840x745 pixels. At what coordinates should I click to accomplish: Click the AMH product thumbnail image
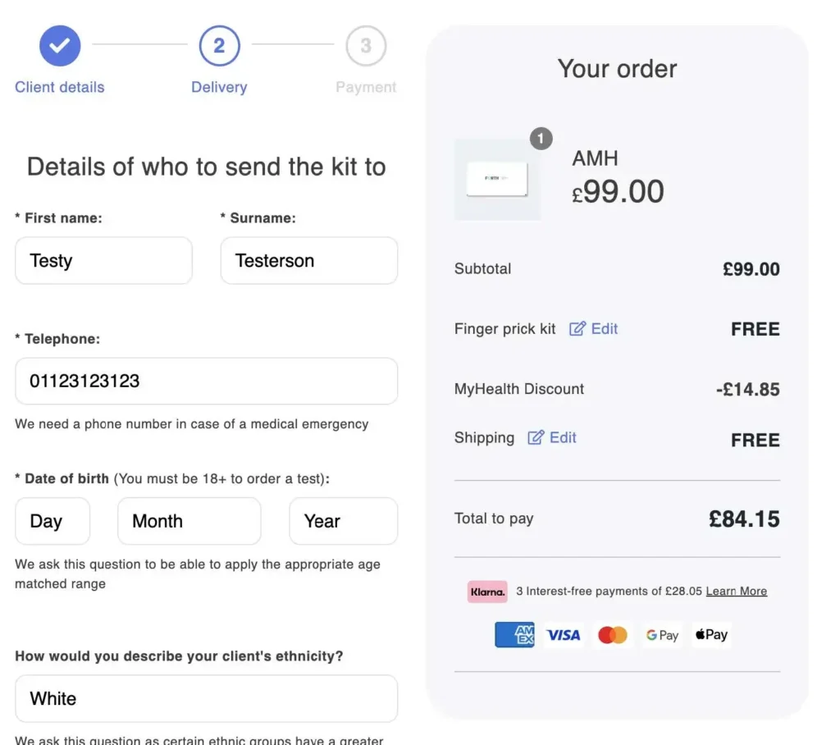(x=496, y=179)
